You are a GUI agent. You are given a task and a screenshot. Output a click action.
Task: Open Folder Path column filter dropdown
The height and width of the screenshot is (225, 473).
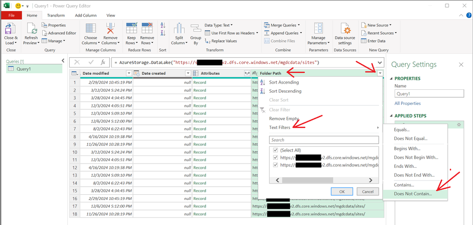click(x=380, y=73)
